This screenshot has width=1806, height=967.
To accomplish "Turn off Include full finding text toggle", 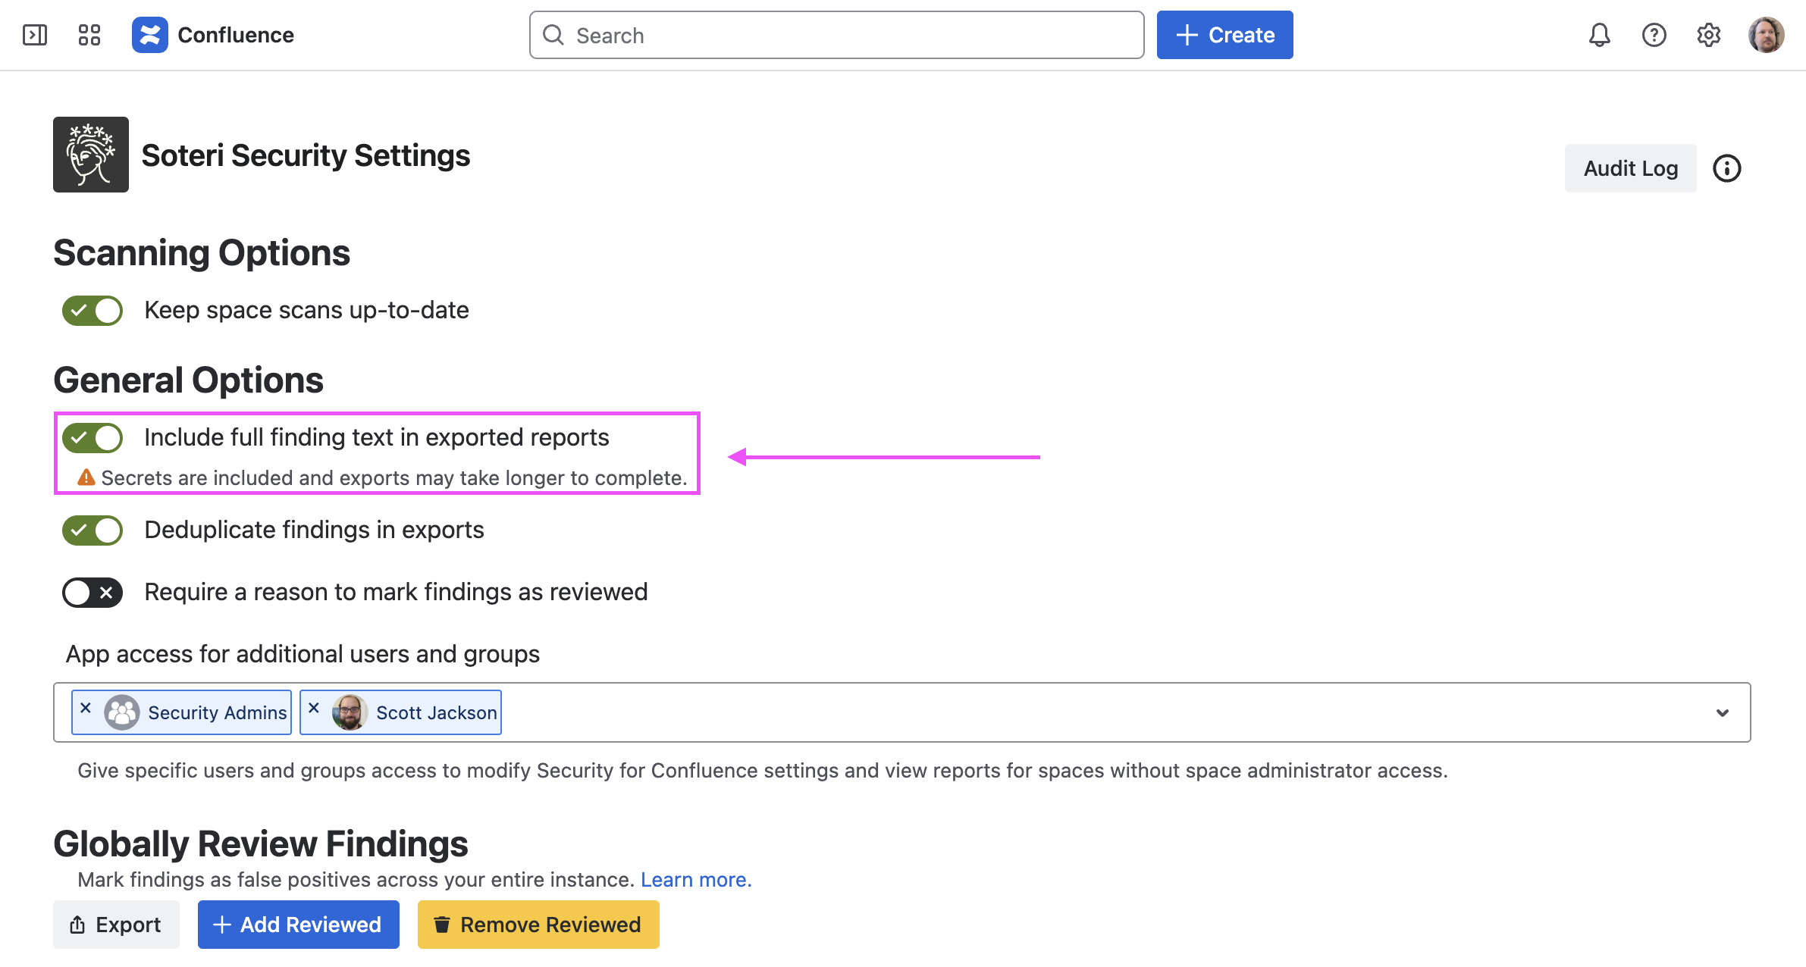I will [x=92, y=438].
